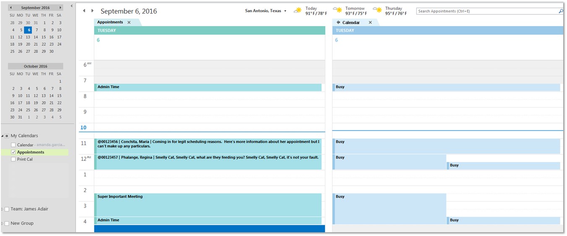Select September 15 in the mini calendar
This screenshot has height=236, width=567.
point(44,37)
